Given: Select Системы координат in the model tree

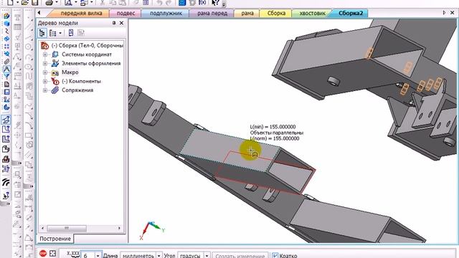Looking at the screenshot, I should click(87, 54).
